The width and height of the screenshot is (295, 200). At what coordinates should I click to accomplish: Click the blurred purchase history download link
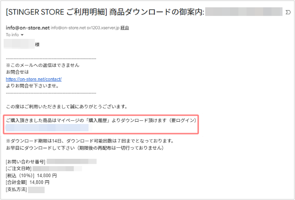47,127
